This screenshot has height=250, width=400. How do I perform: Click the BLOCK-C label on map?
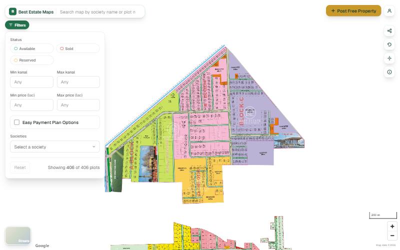(241, 110)
